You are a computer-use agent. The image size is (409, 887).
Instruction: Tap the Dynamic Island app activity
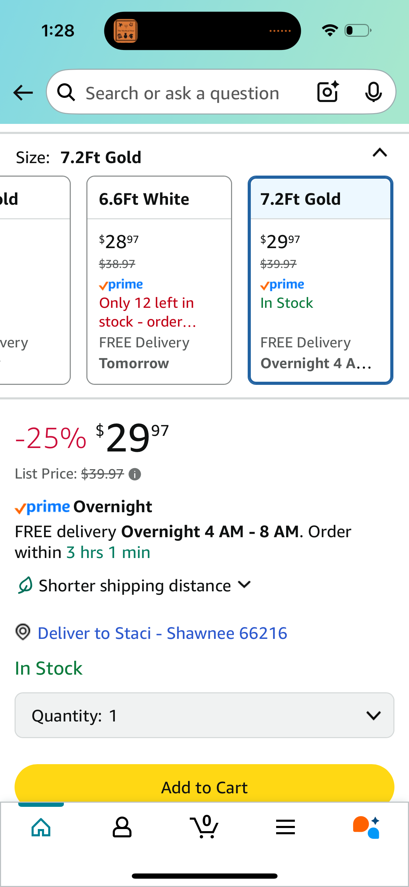tap(202, 31)
